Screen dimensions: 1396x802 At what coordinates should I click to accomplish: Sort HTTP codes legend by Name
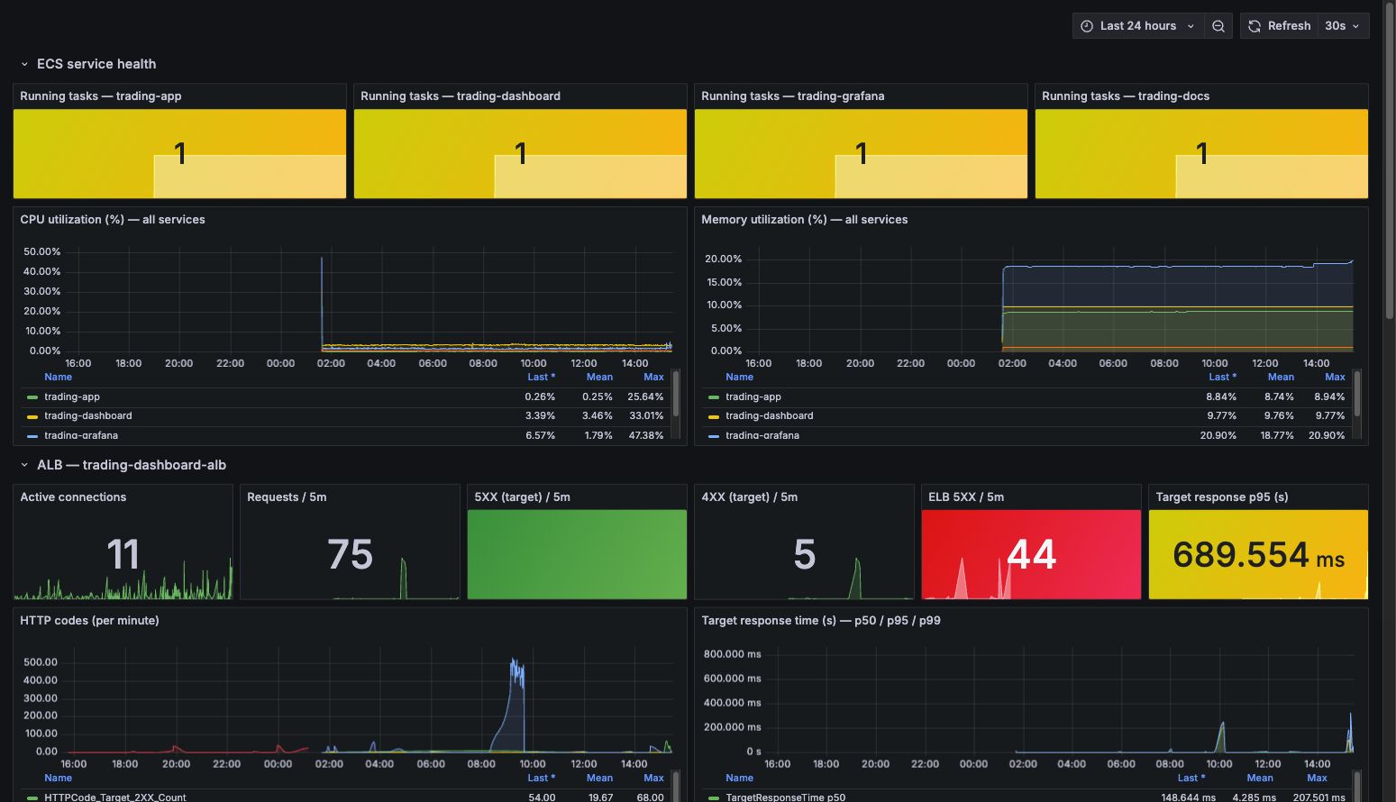[x=59, y=779]
